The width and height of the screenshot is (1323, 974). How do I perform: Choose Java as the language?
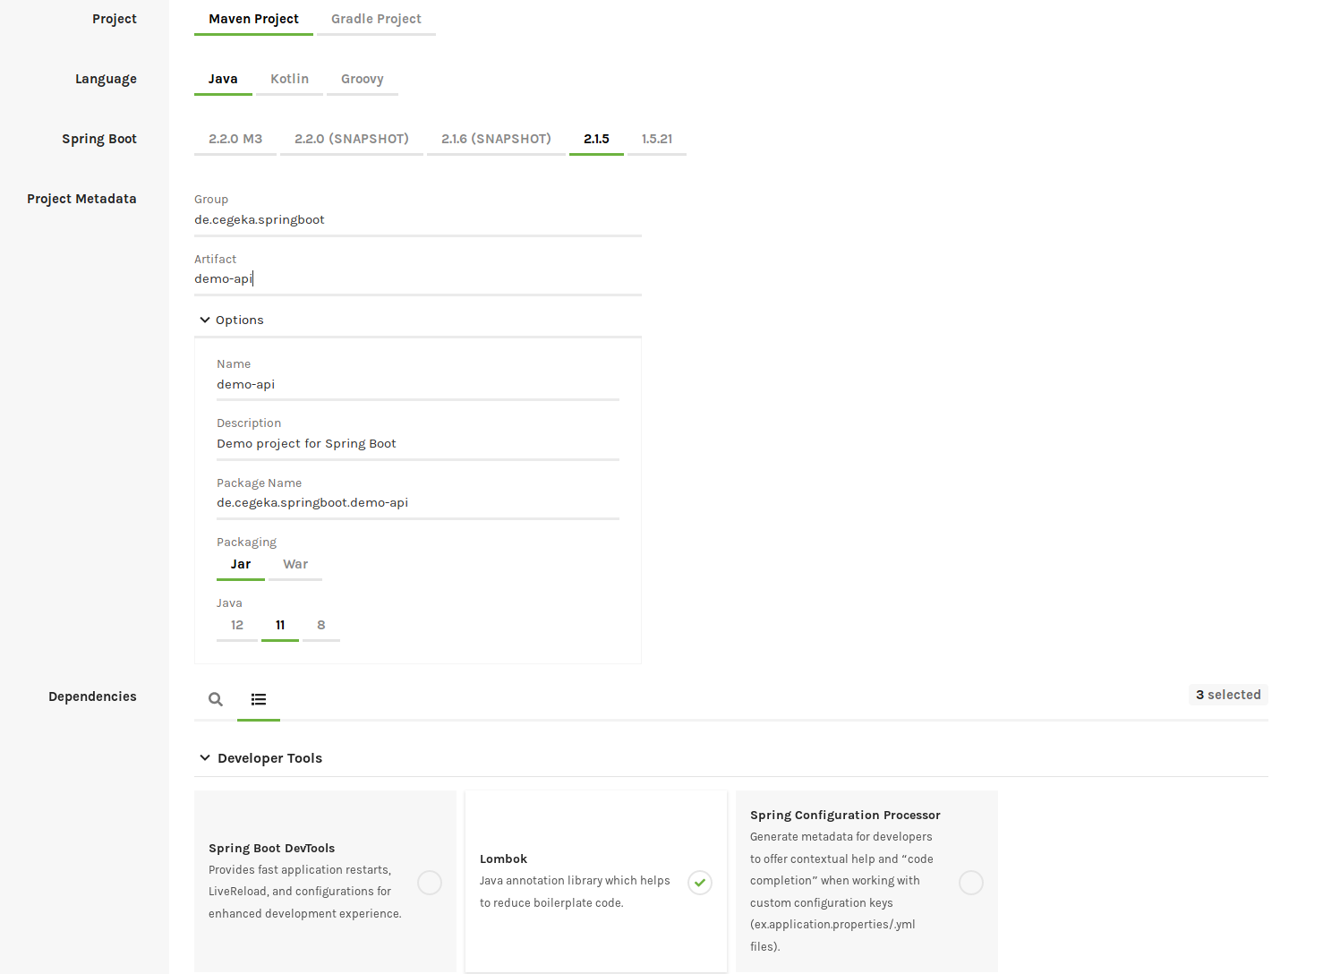click(223, 79)
